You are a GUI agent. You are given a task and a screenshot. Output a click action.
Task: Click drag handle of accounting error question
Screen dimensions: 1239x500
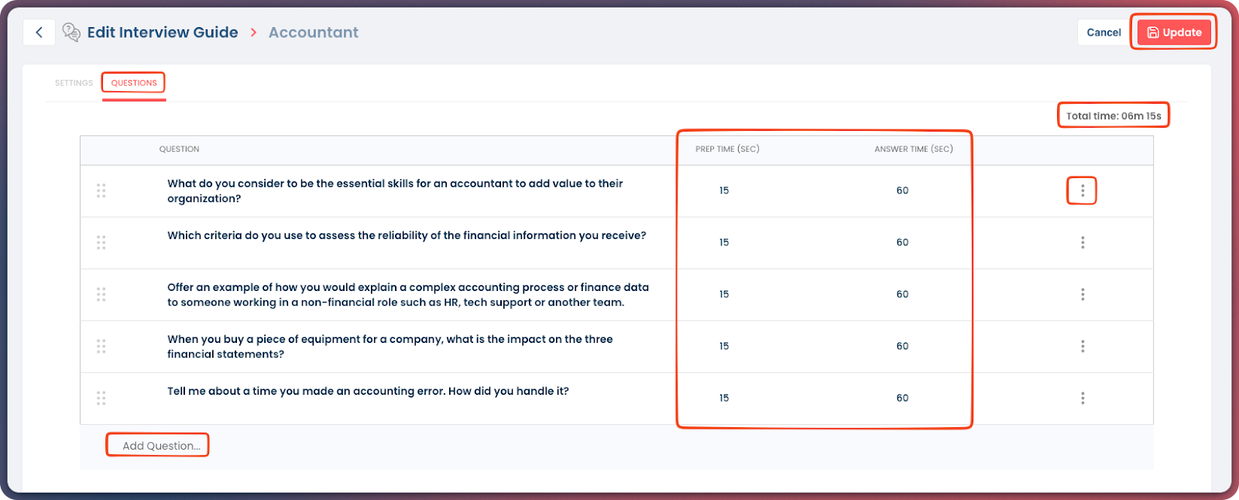(x=101, y=398)
